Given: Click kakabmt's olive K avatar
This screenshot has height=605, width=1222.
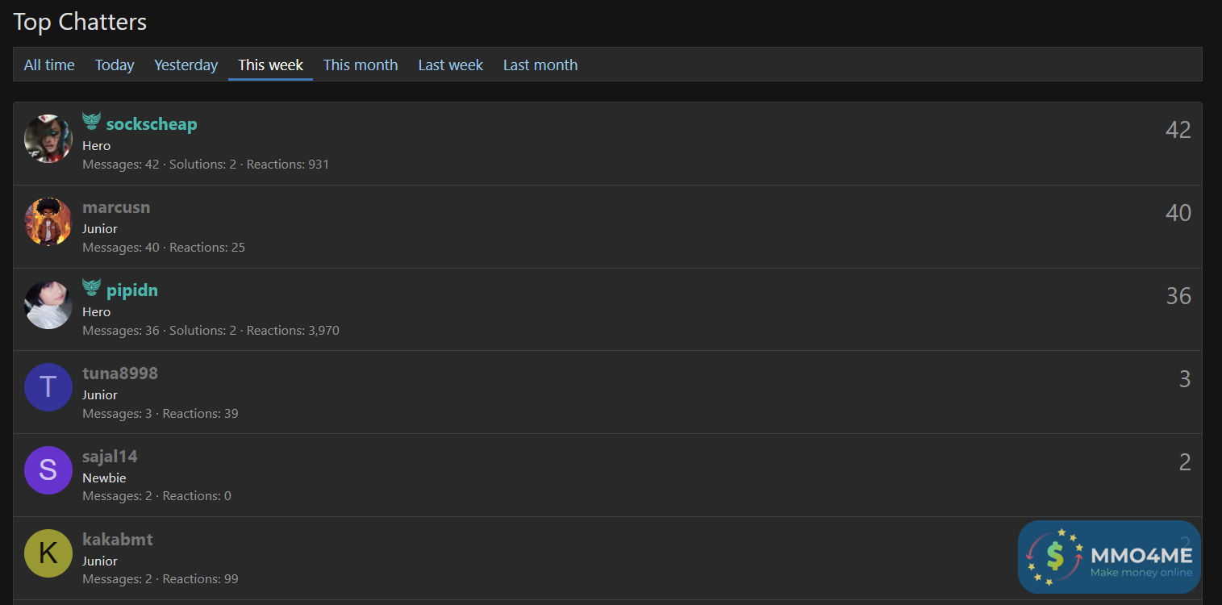Looking at the screenshot, I should [48, 553].
